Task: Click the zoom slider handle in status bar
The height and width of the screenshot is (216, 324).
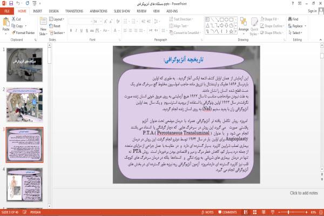Action: tap(288, 212)
